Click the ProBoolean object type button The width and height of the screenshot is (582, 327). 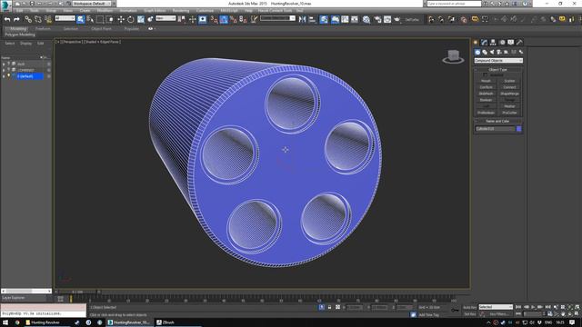[x=486, y=113]
